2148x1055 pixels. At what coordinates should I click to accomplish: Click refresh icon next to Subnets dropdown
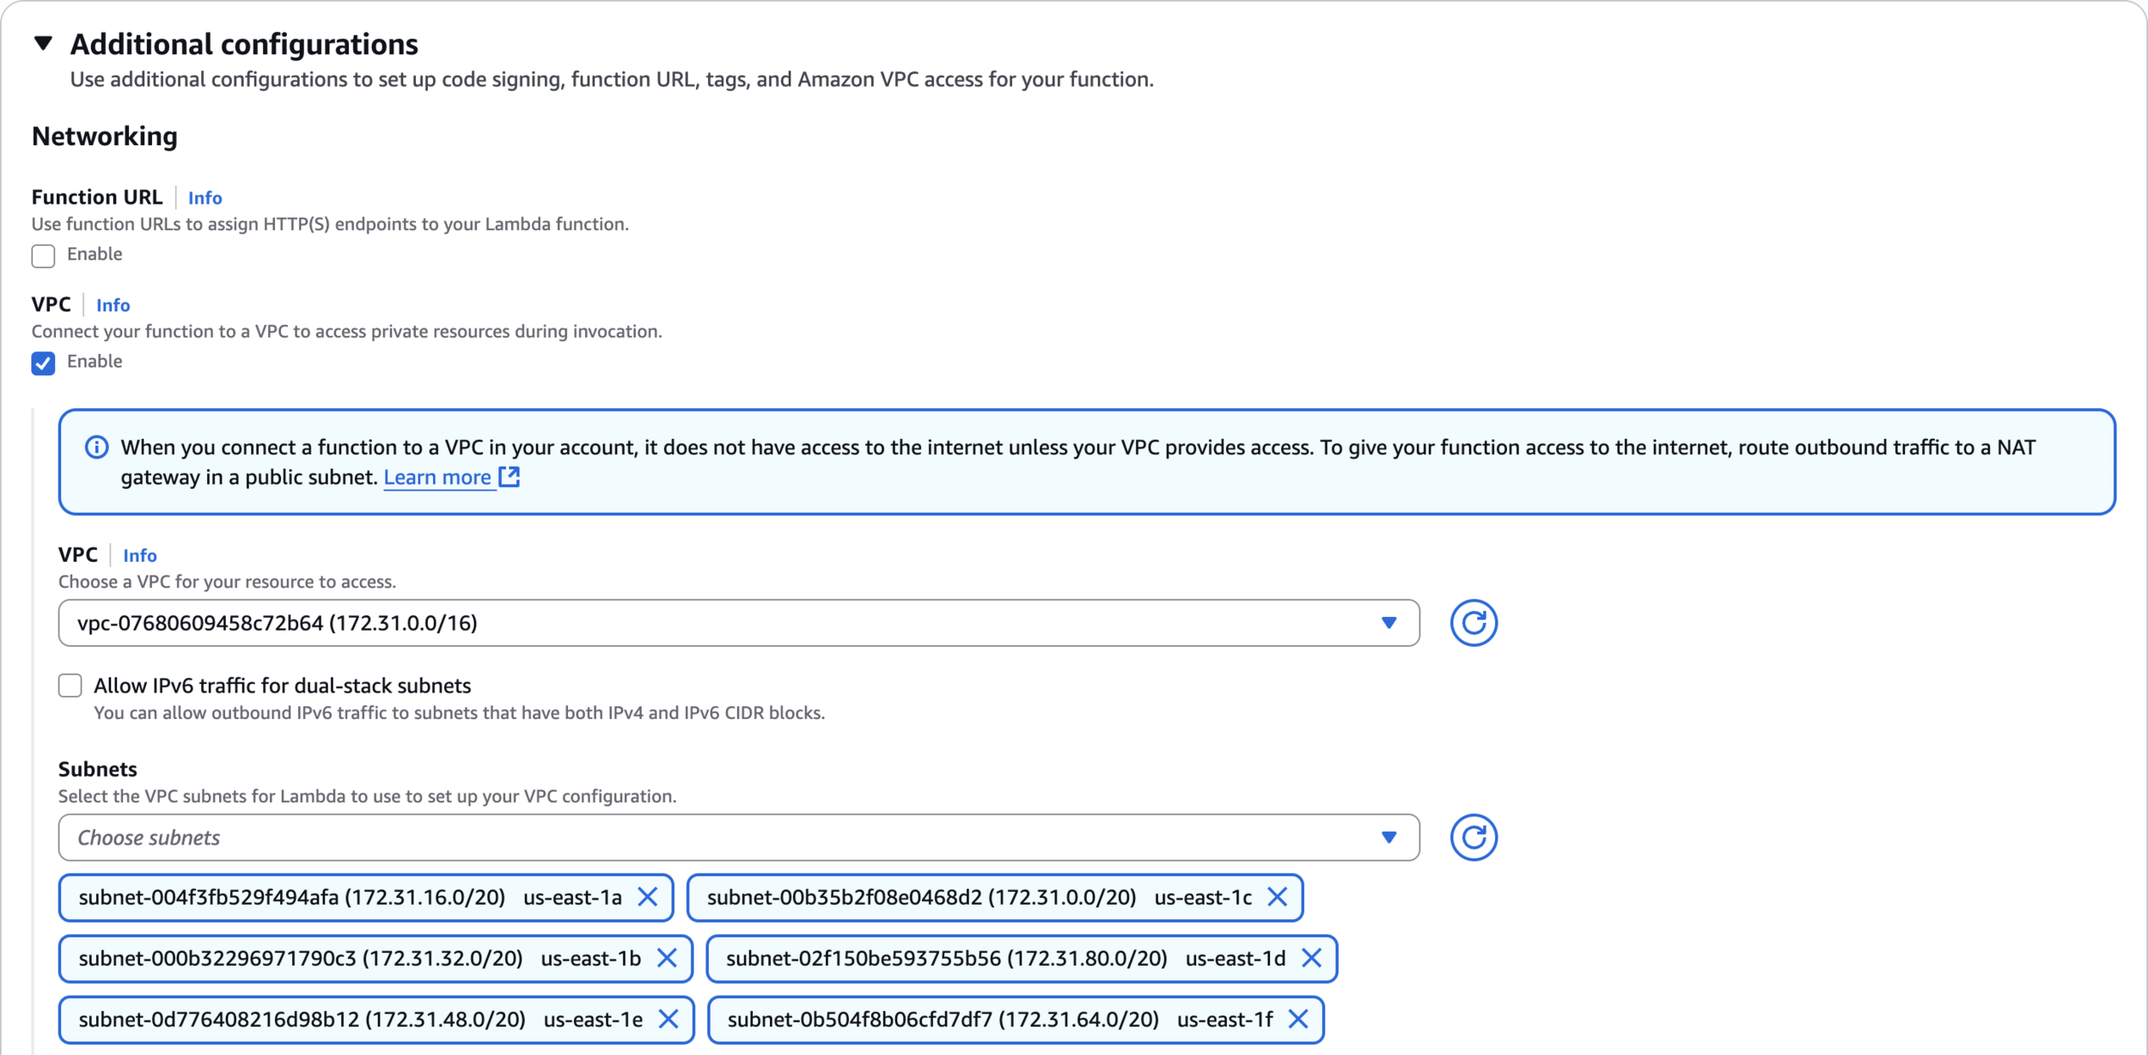(x=1473, y=838)
